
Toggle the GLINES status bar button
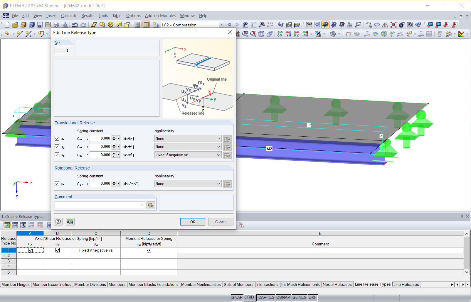coord(300,297)
